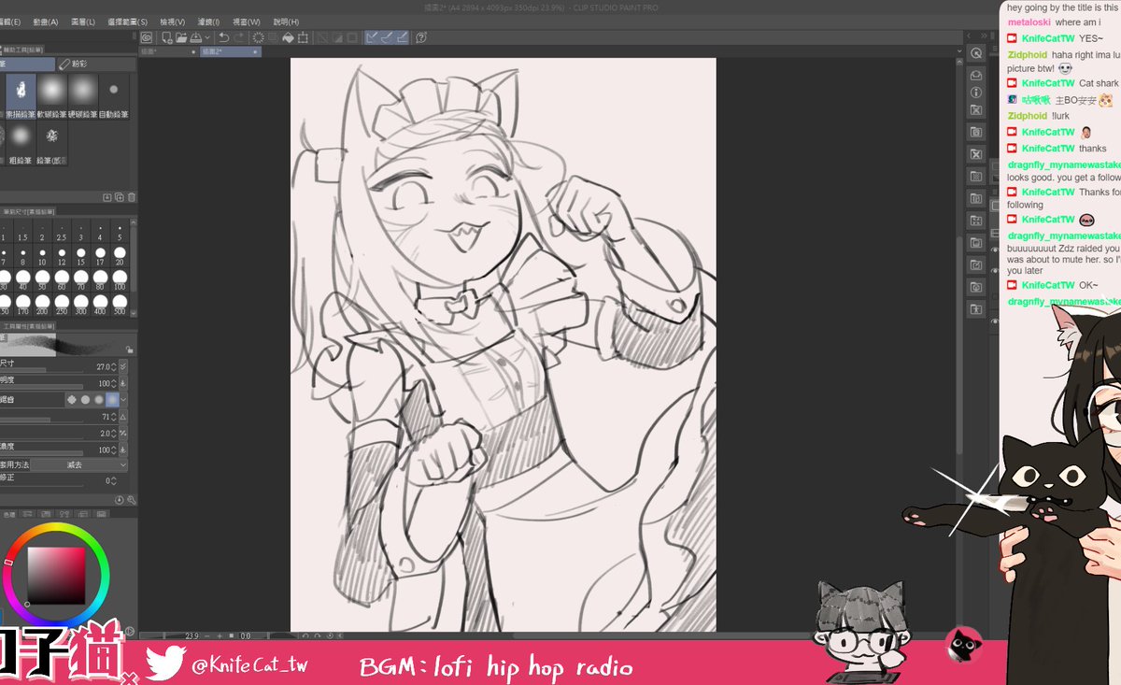Open the 動畫(A) menu
This screenshot has height=685, width=1121.
click(45, 21)
